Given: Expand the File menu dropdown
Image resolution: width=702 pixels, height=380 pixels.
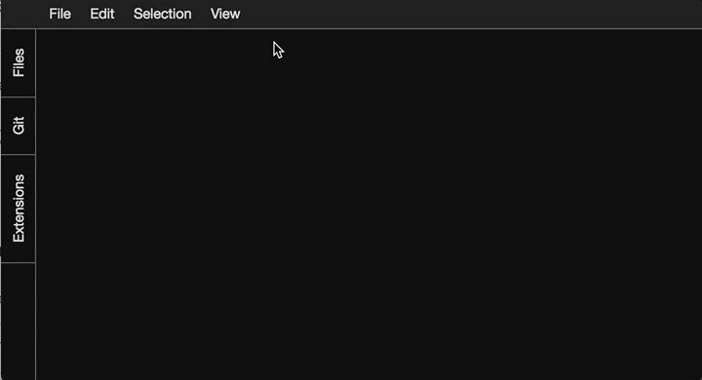Looking at the screenshot, I should 60,14.
